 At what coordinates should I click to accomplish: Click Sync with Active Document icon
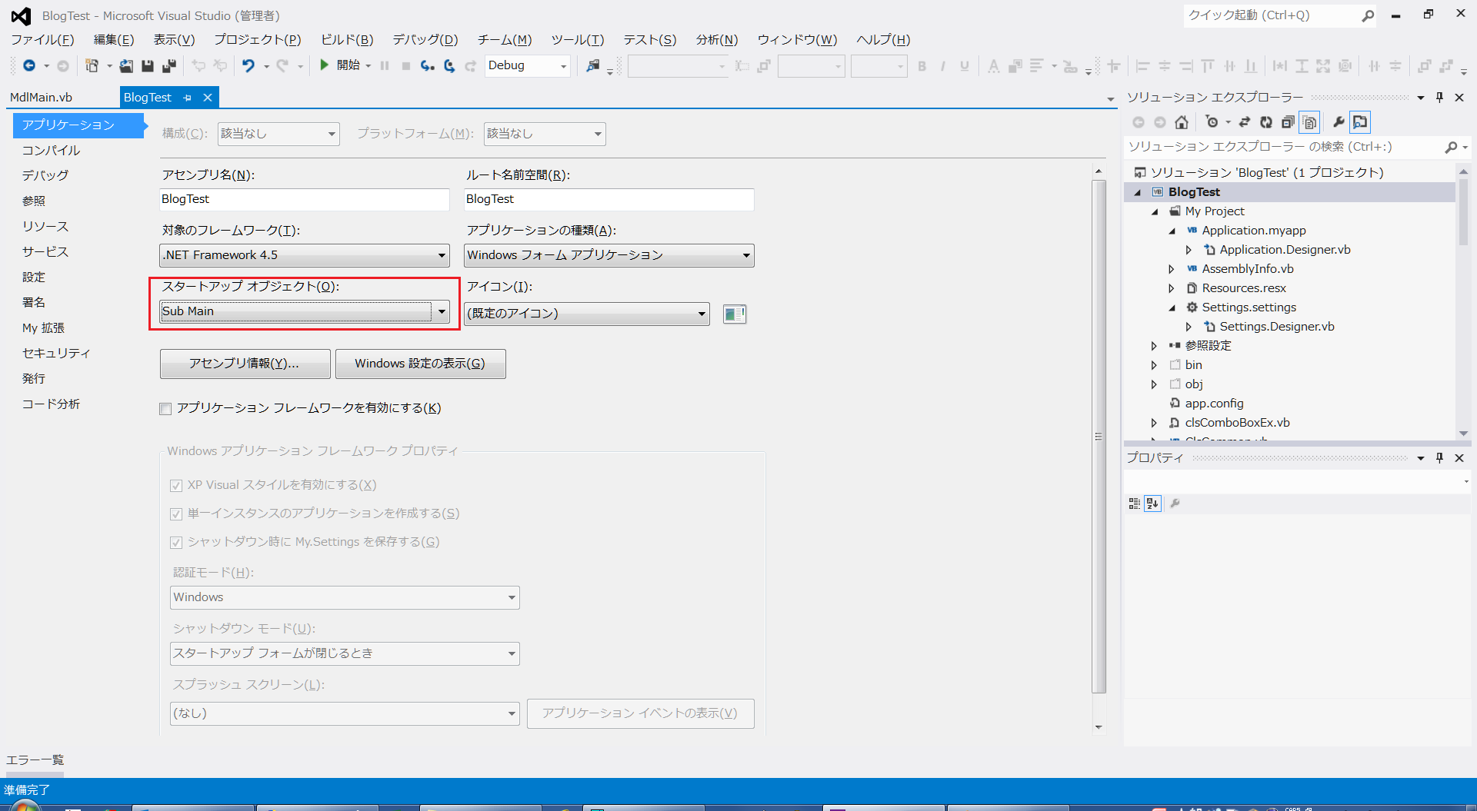[x=1245, y=122]
